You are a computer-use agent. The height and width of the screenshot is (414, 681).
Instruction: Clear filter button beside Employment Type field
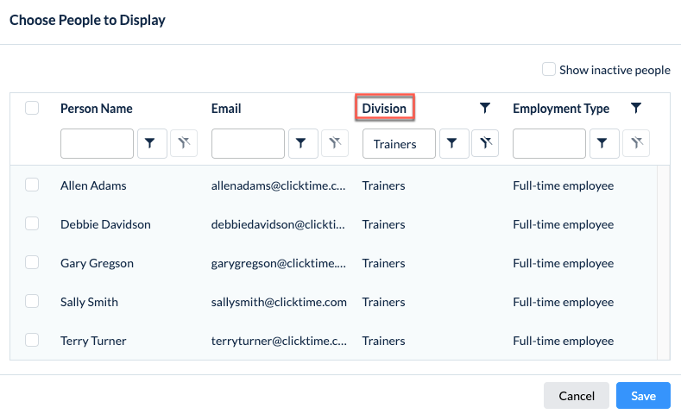[636, 143]
